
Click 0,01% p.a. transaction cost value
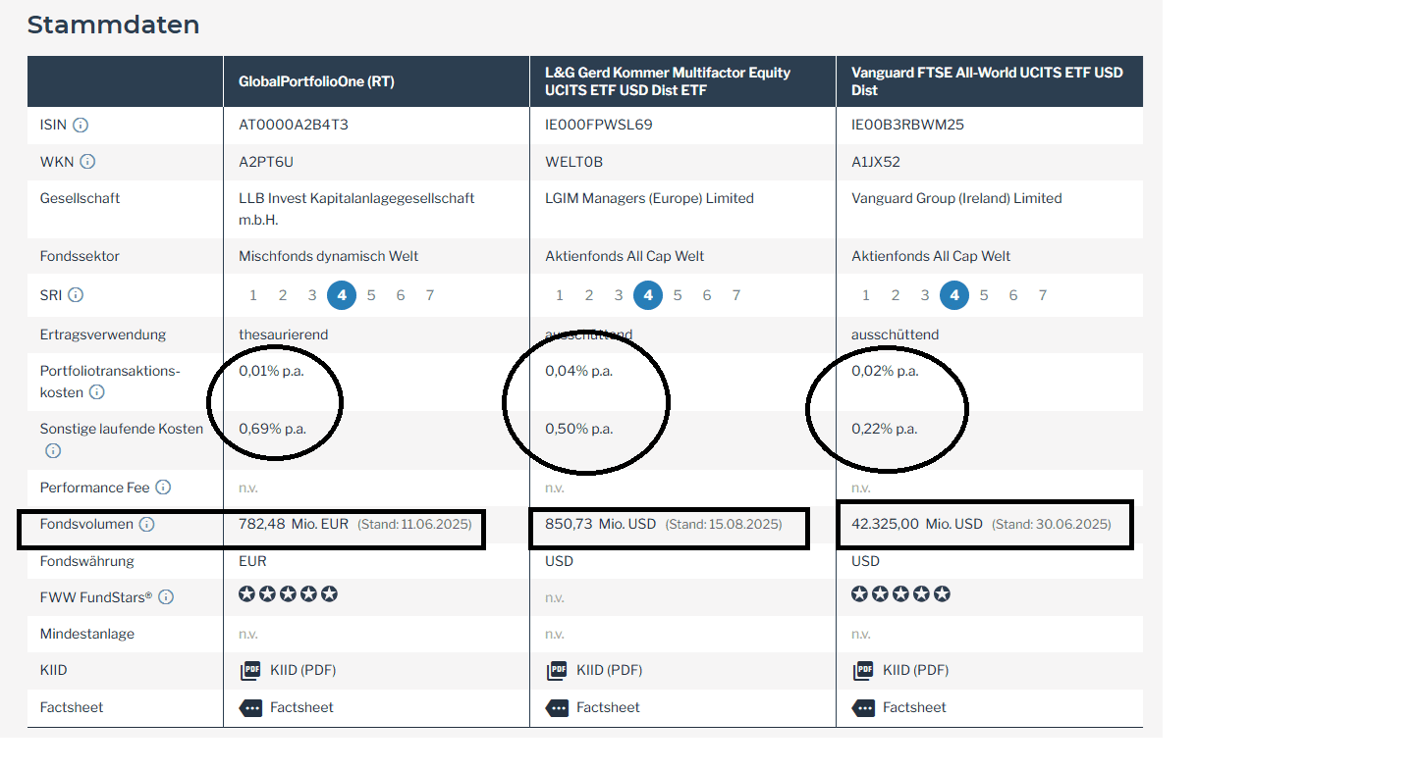(272, 371)
